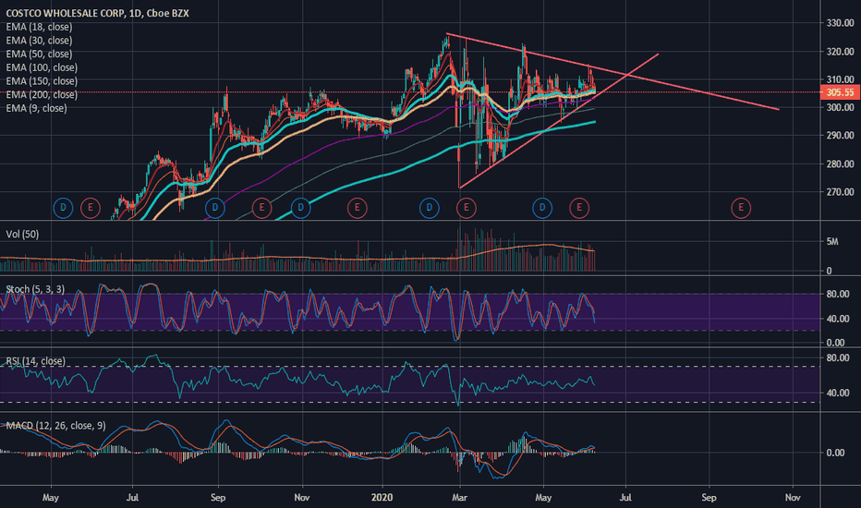The height and width of the screenshot is (508, 861).
Task: Open the earnings E marker between Sep and Nov 2019
Action: tap(262, 208)
